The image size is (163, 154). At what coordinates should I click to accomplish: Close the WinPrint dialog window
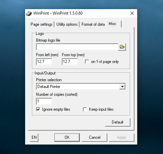pyautogui.click(x=132, y=13)
